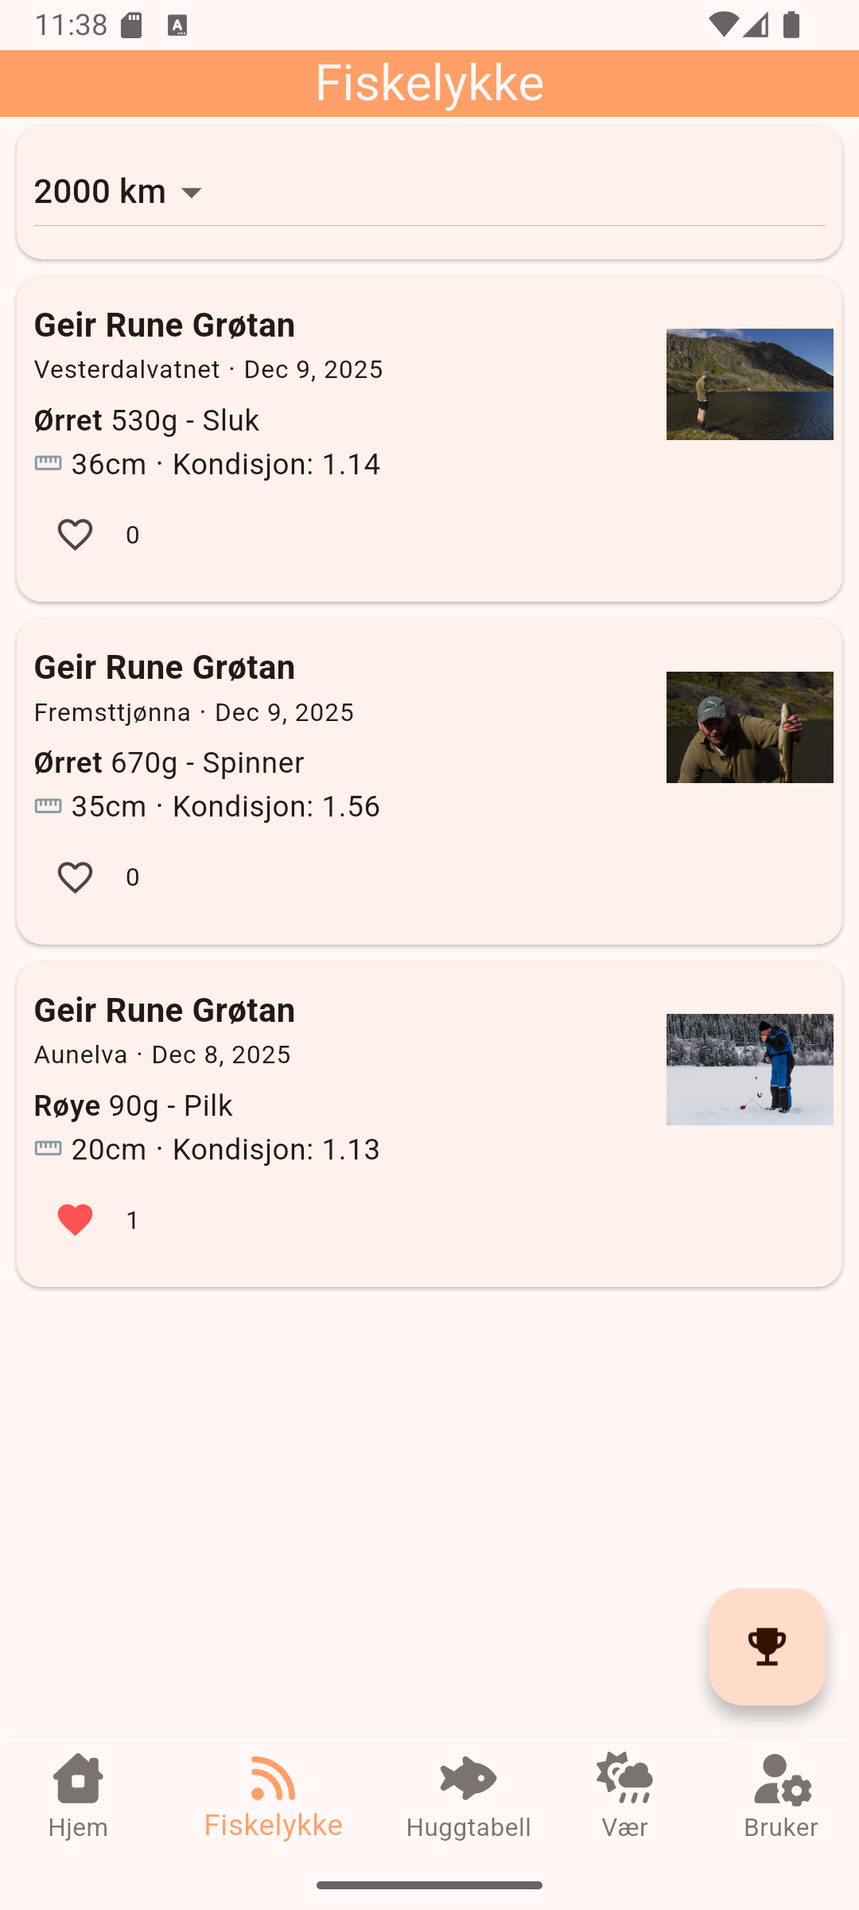859x1910 pixels.
Task: Expand the 2000 km distance dropdown arrow
Action: coord(192,193)
